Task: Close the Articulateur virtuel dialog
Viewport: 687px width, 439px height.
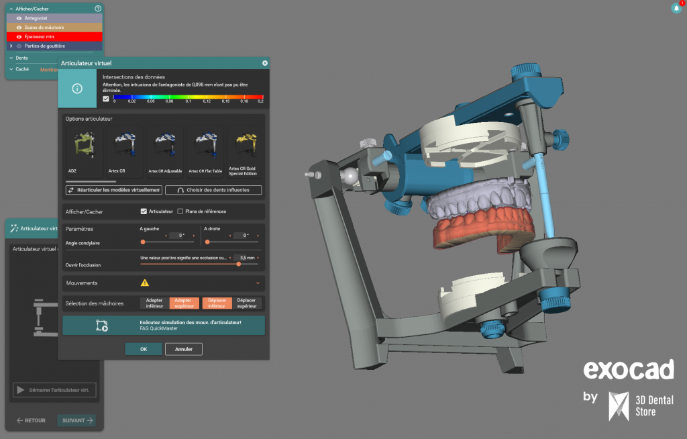Action: [x=265, y=63]
